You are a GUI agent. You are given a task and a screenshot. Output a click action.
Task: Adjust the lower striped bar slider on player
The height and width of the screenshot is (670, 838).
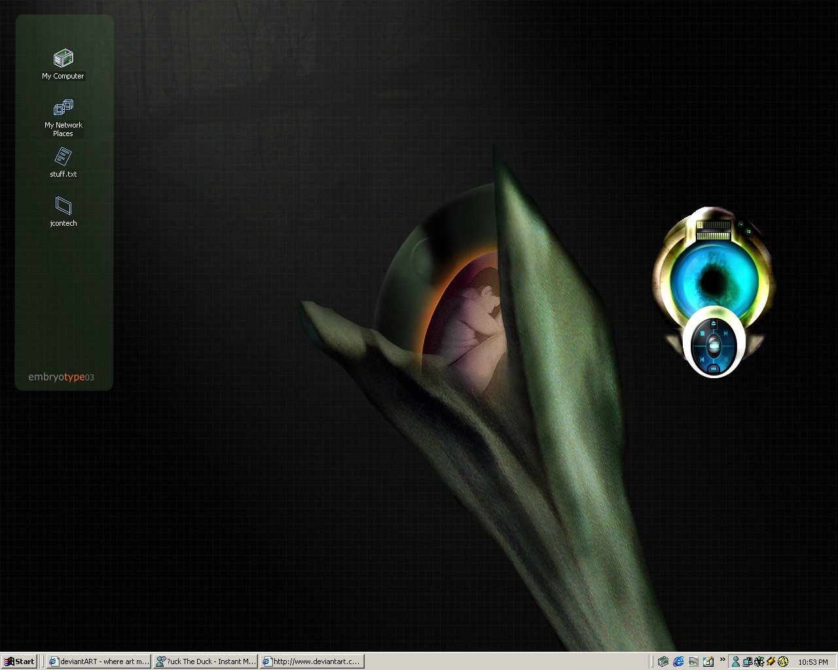tap(714, 236)
